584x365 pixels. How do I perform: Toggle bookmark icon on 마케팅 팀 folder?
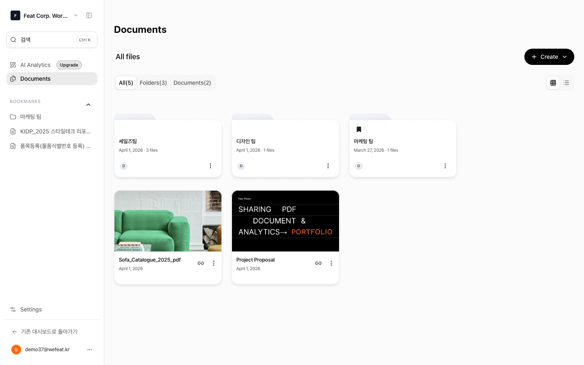(x=359, y=129)
